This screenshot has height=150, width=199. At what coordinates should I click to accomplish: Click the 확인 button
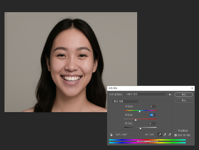pyautogui.click(x=184, y=95)
